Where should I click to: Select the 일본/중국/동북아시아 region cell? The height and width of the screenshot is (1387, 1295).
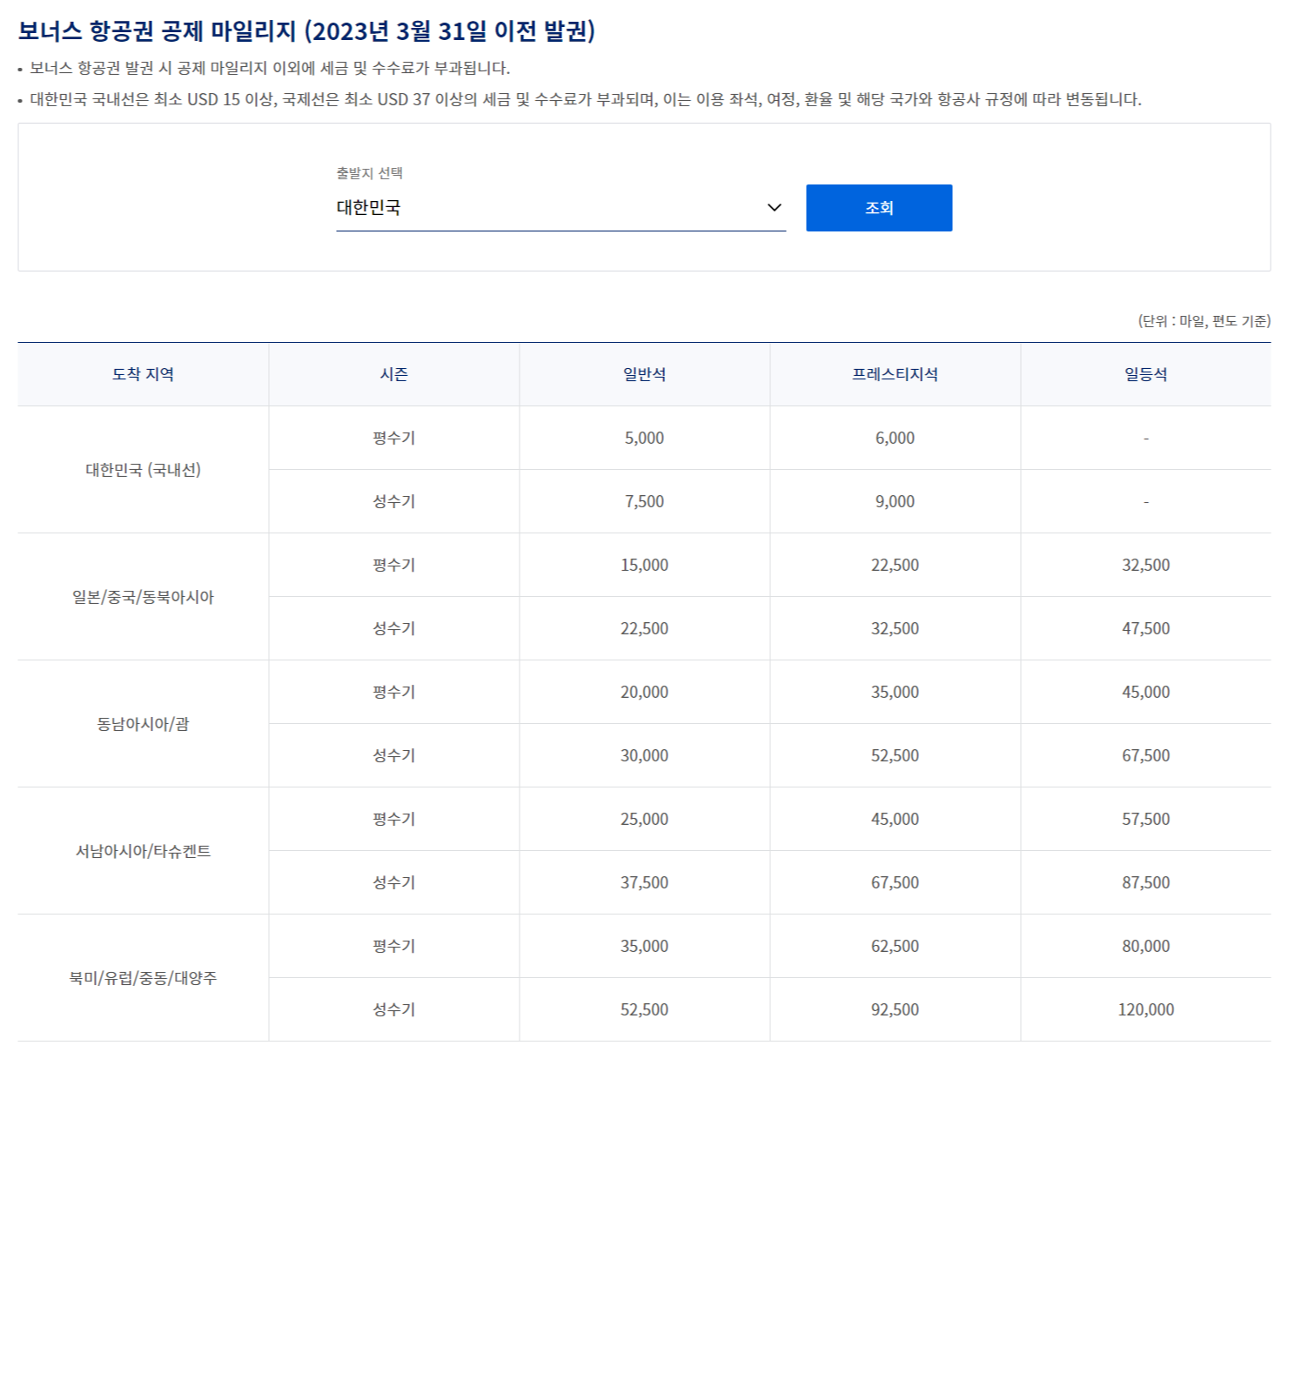(143, 597)
